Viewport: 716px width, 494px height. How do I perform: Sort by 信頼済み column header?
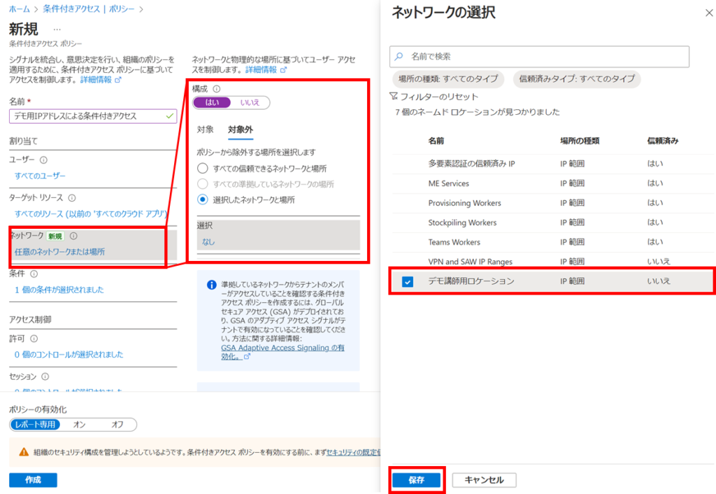pos(663,141)
